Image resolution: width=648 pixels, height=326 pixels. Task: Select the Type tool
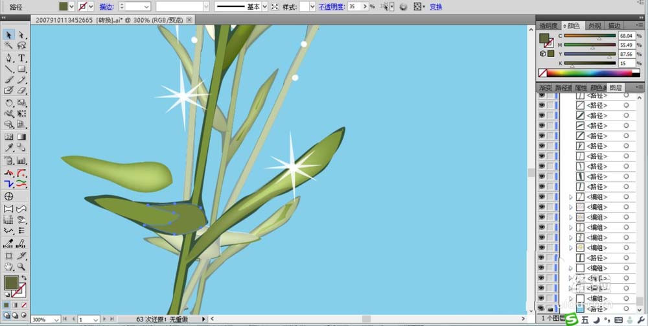pos(21,58)
